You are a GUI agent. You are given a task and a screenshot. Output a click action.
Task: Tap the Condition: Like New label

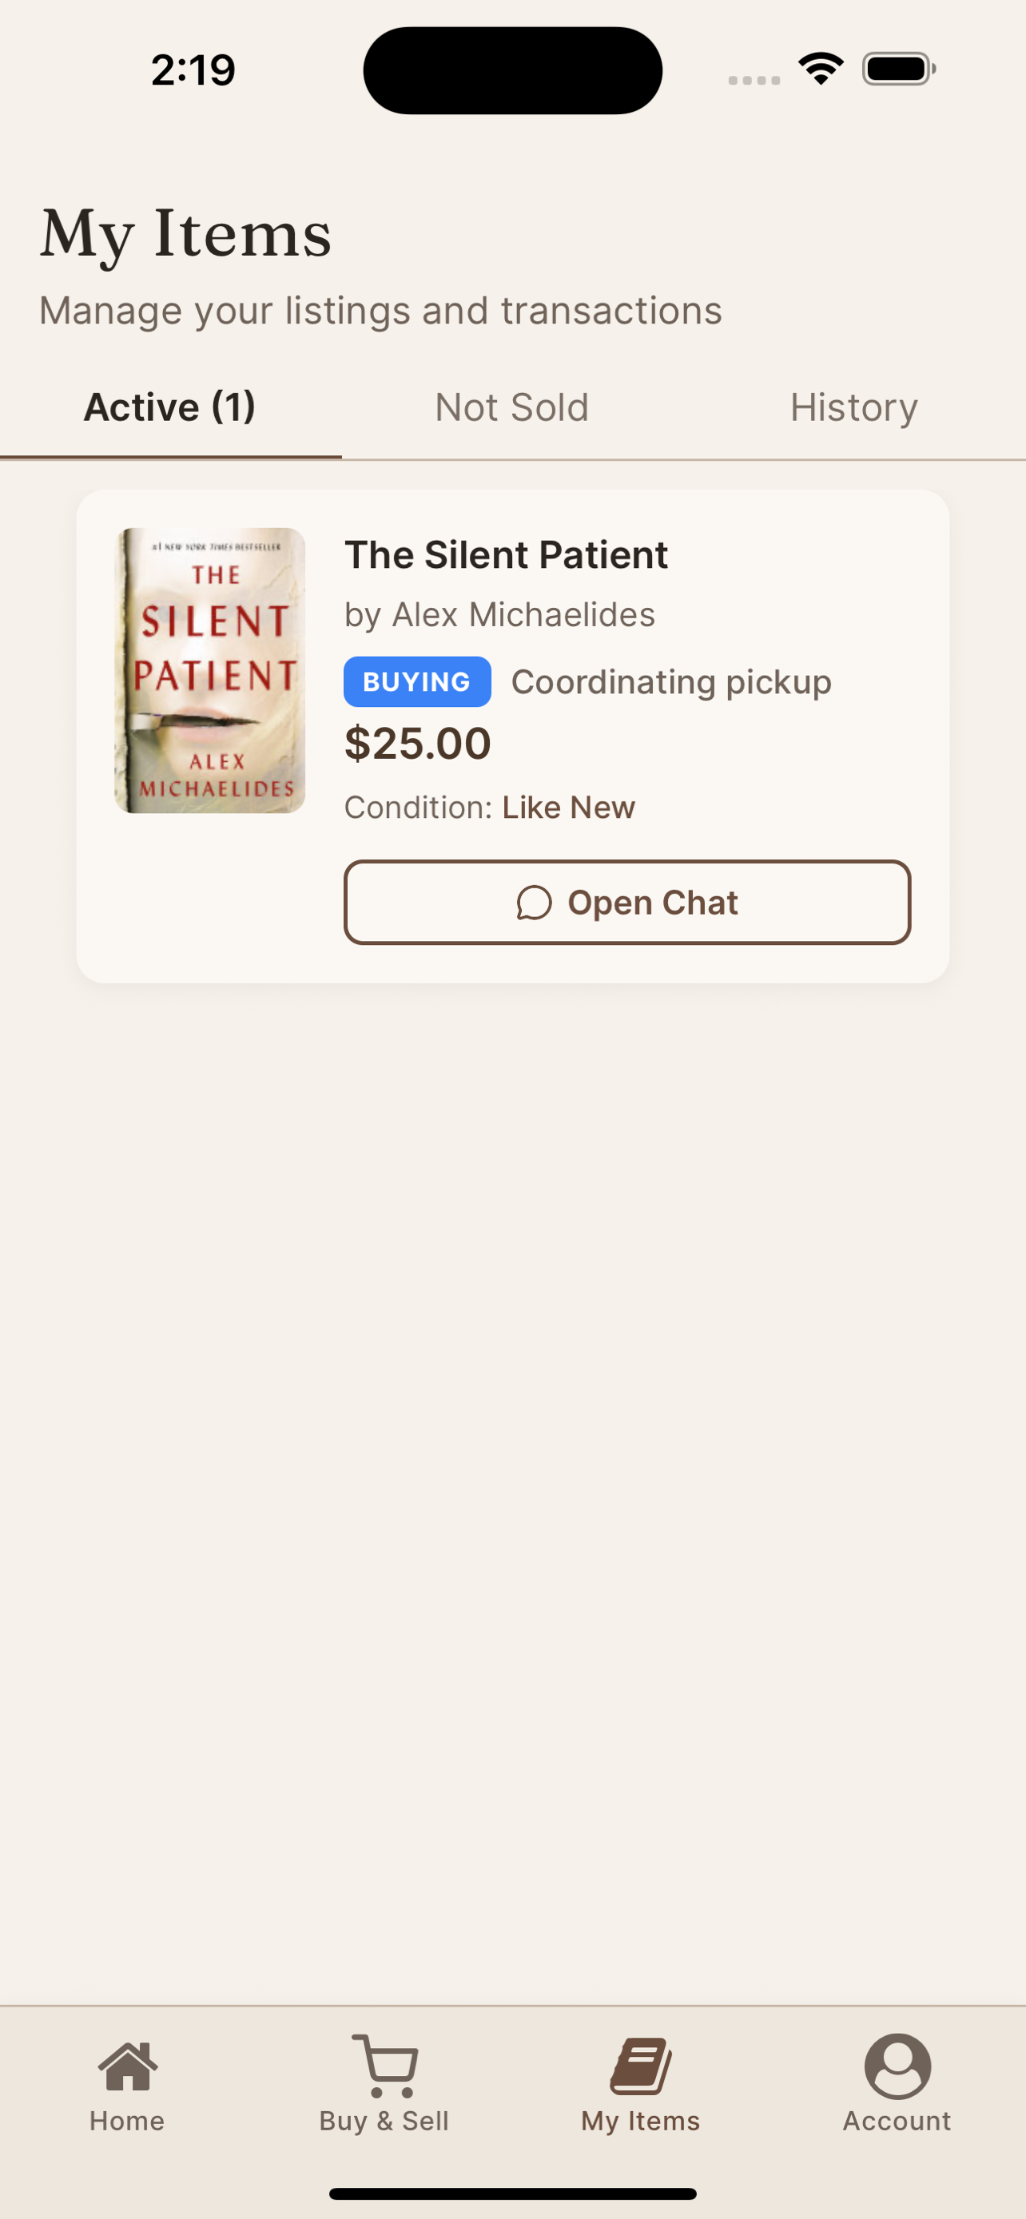point(489,808)
